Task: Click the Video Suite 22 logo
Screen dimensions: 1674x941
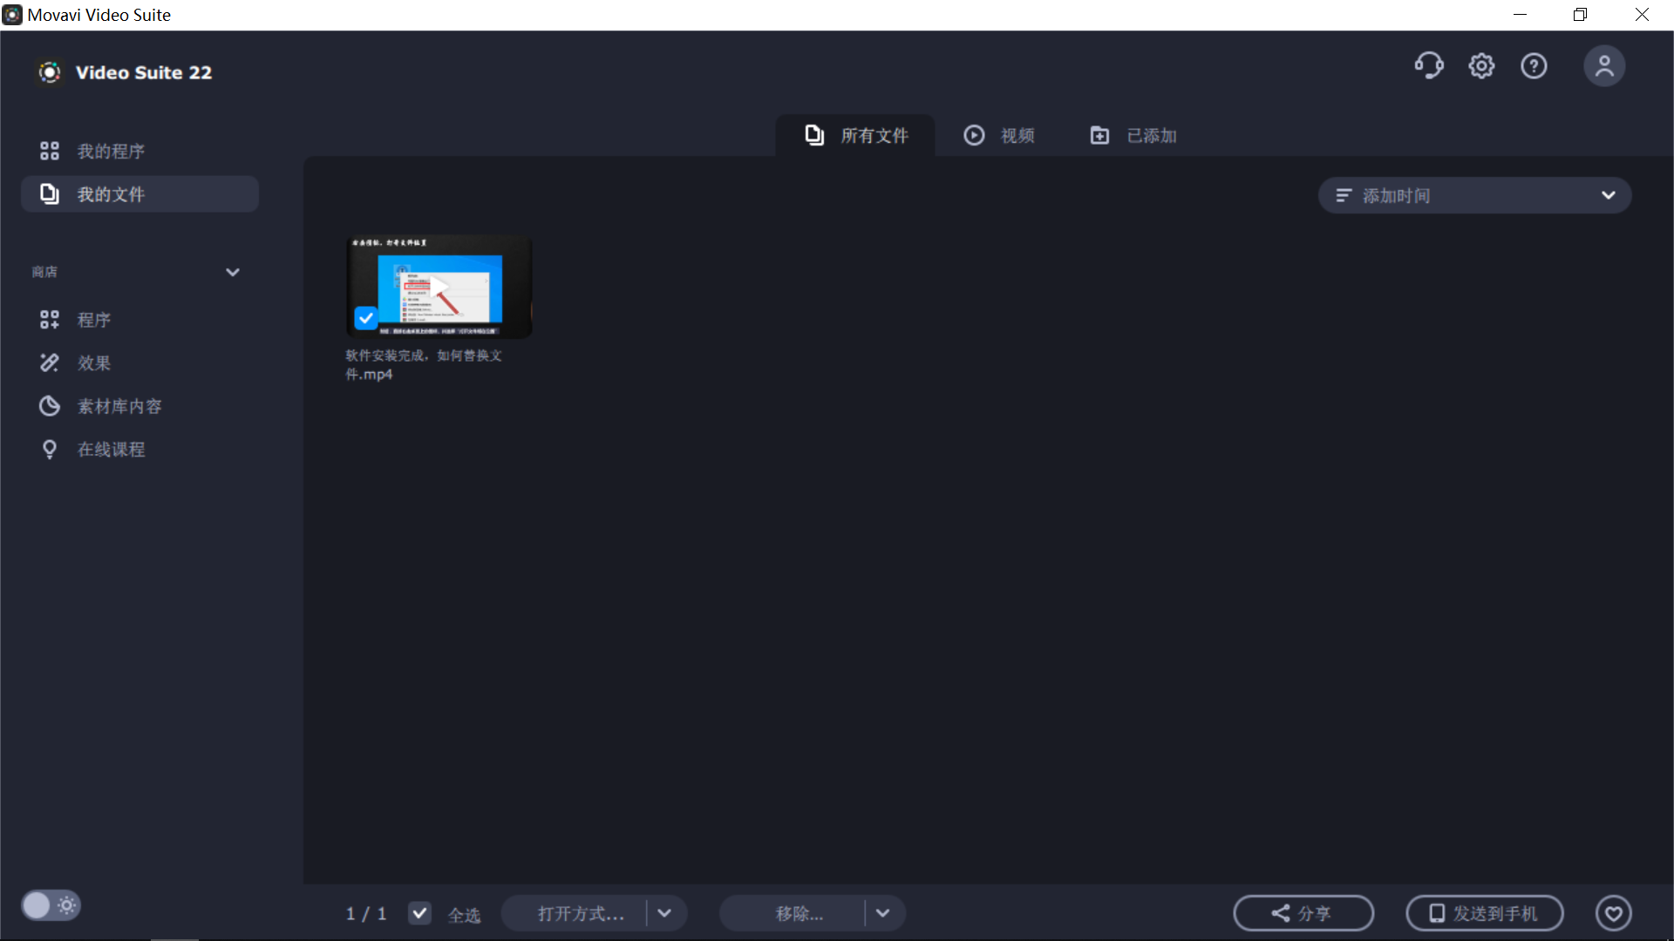Action: pos(51,72)
